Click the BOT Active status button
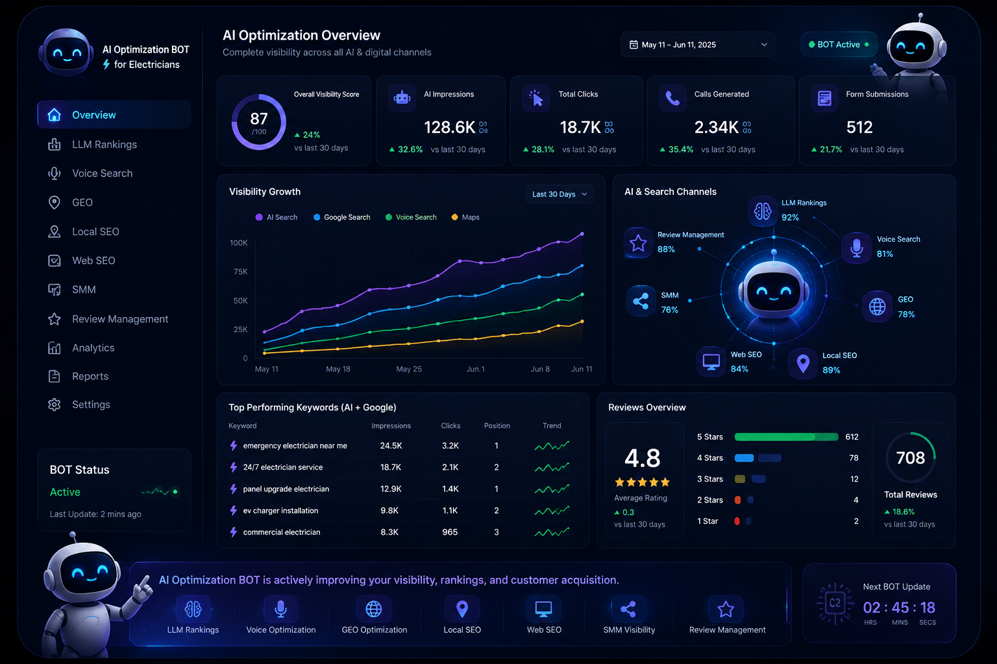Viewport: 997px width, 664px height. (839, 45)
